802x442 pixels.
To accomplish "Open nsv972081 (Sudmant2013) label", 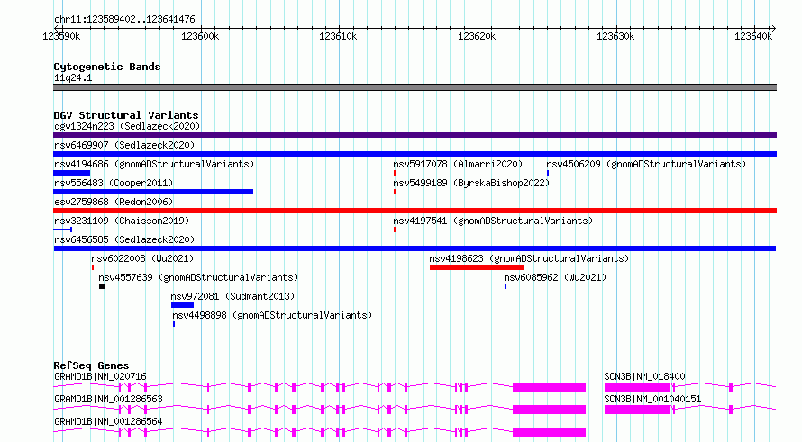I will coord(232,296).
